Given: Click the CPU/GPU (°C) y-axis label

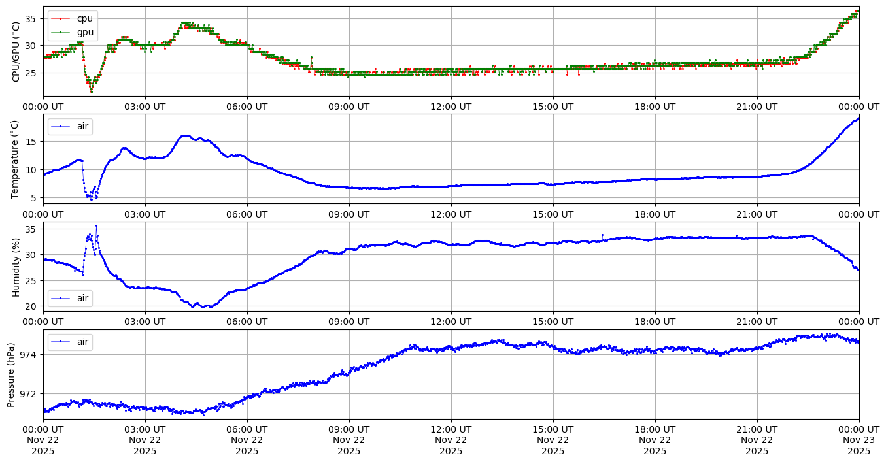Looking at the screenshot, I should coord(16,52).
